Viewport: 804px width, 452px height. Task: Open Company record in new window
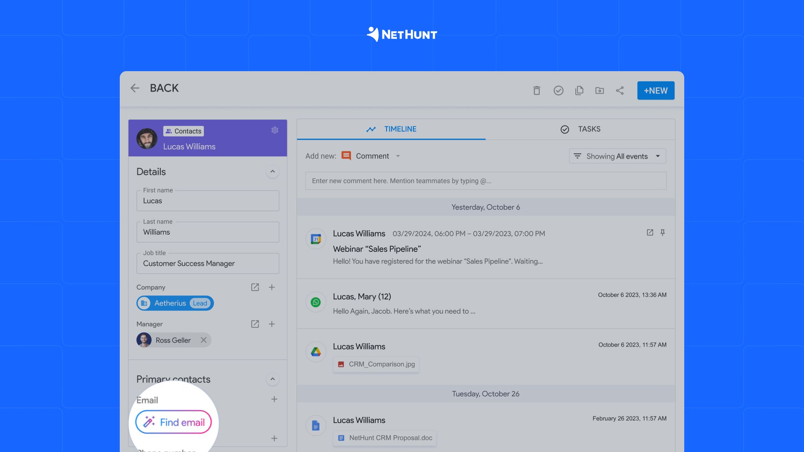coord(255,287)
